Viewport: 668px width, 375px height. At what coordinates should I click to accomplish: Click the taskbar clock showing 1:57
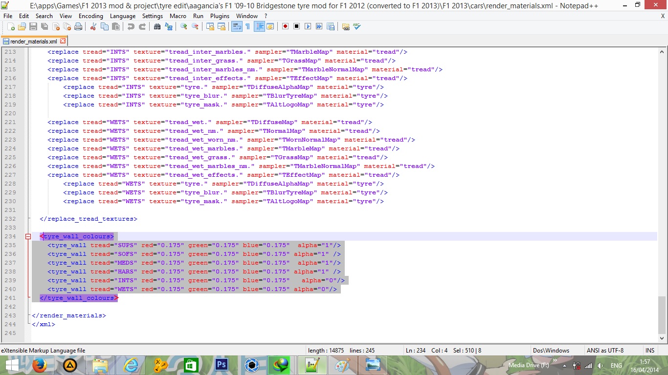645,365
